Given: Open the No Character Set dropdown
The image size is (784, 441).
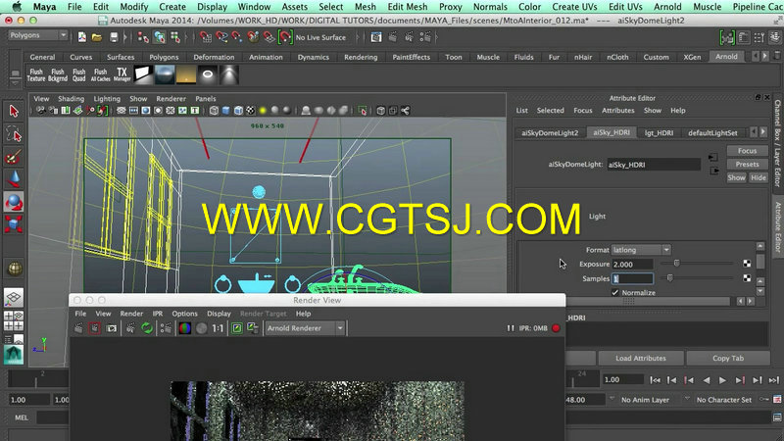Looking at the screenshot, I should 723,400.
